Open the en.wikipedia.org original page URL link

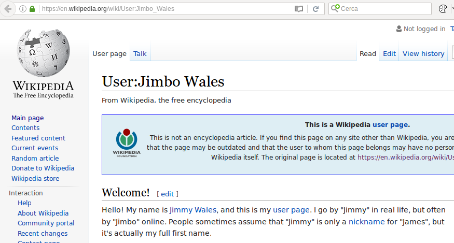coord(406,158)
